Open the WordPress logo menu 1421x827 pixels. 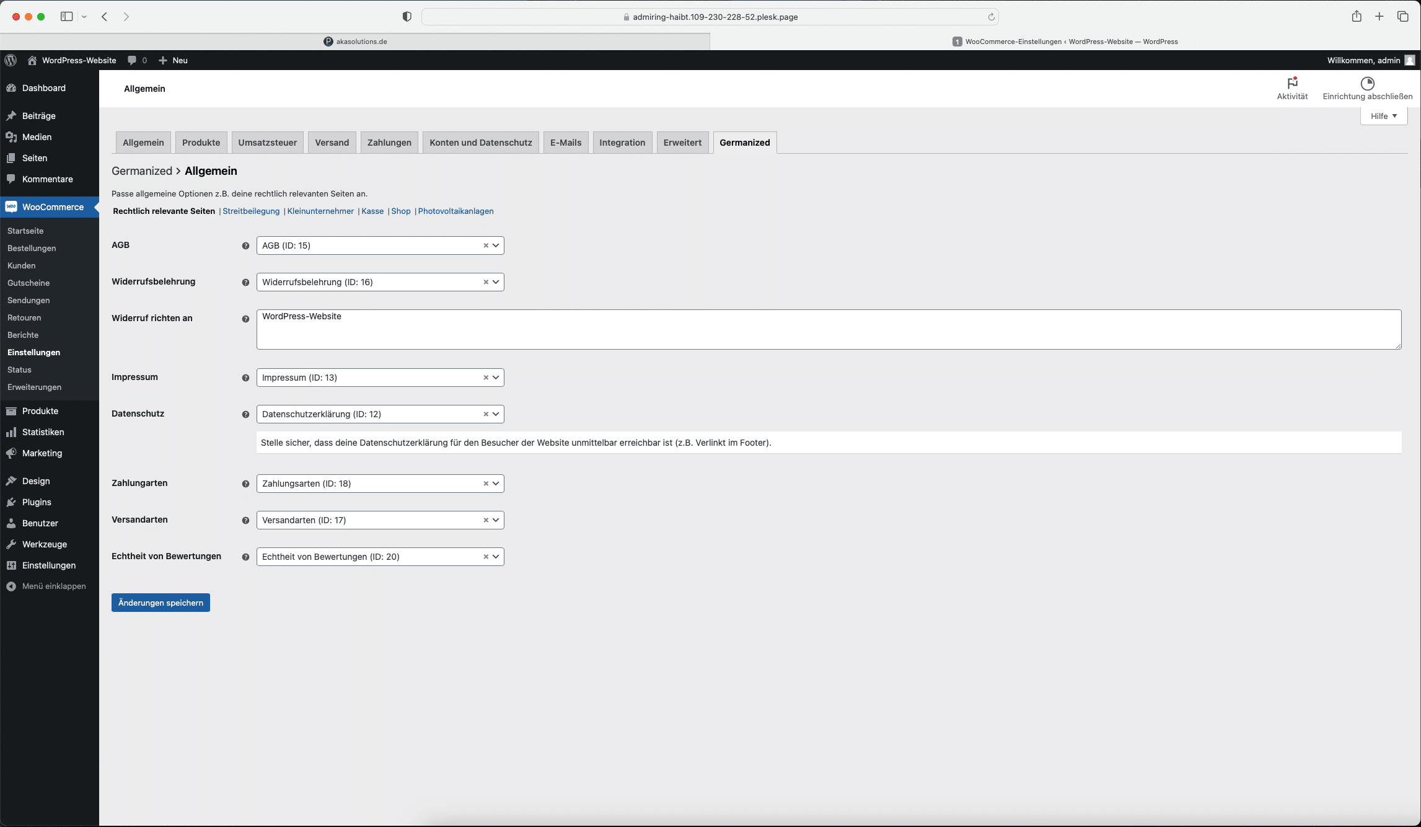(11, 60)
